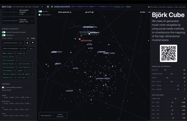
Task: Click the go arrow button
Action: click(32, 48)
